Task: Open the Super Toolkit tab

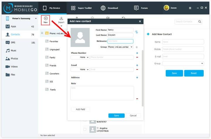Action: 81,8
